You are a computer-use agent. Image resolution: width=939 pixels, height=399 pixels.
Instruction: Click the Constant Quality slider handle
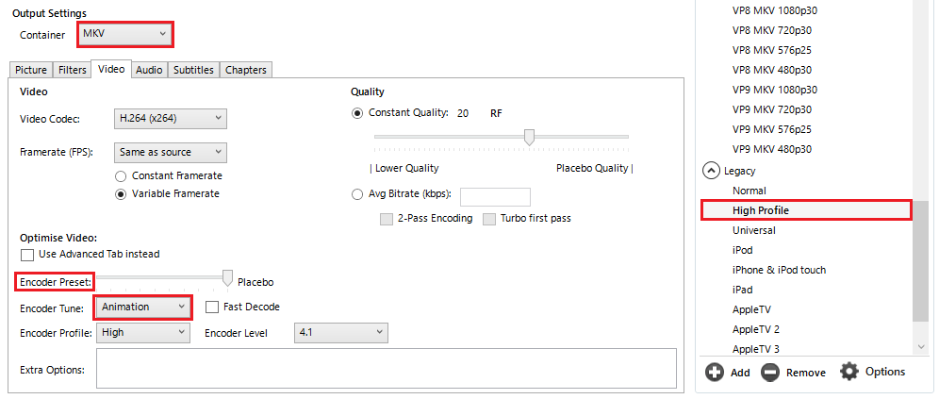click(x=529, y=138)
